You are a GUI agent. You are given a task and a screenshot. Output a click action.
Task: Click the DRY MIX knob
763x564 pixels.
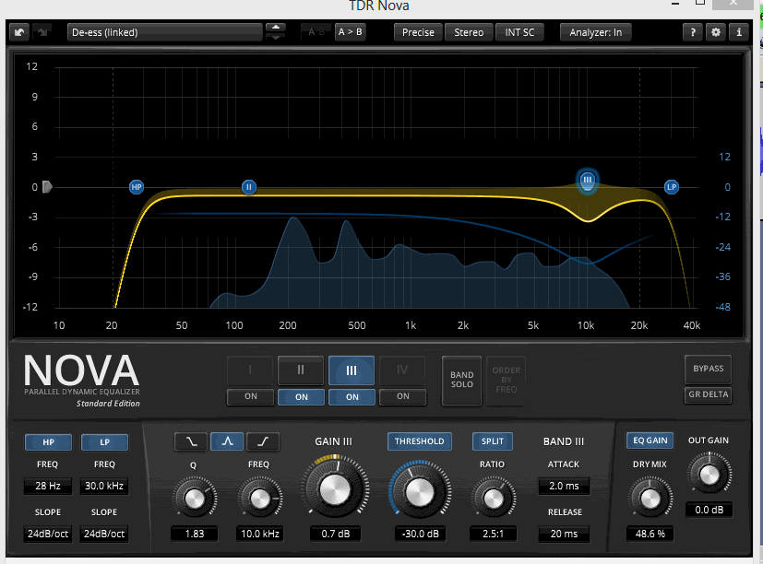[x=650, y=499]
